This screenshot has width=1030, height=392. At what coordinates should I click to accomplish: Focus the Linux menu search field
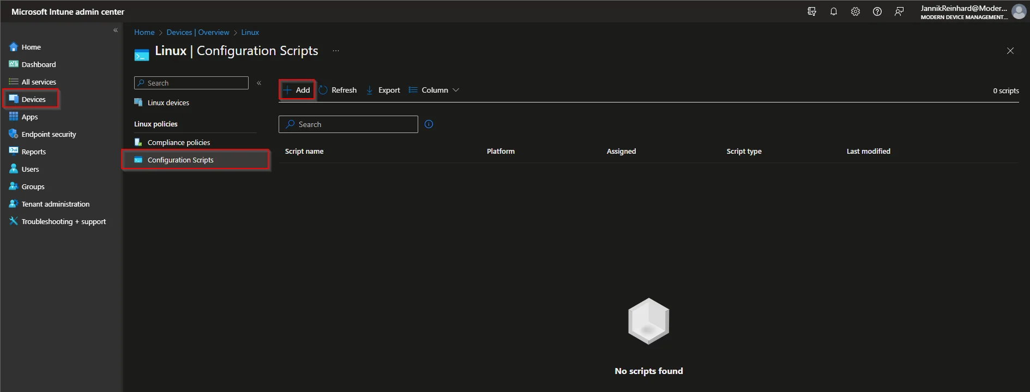coord(191,83)
